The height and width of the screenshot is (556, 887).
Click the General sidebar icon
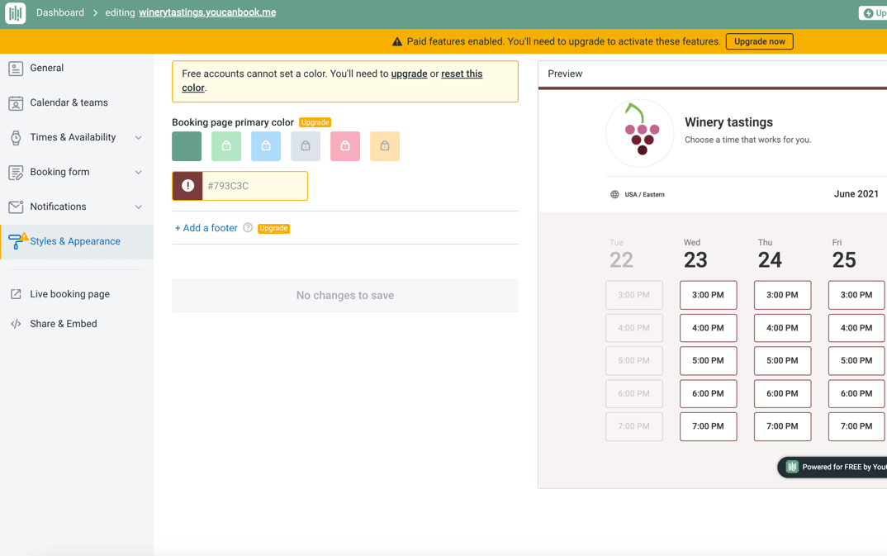(16, 69)
